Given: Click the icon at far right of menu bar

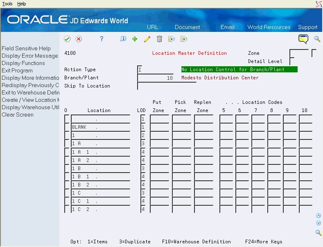Looking at the screenshot, I should (319, 4).
